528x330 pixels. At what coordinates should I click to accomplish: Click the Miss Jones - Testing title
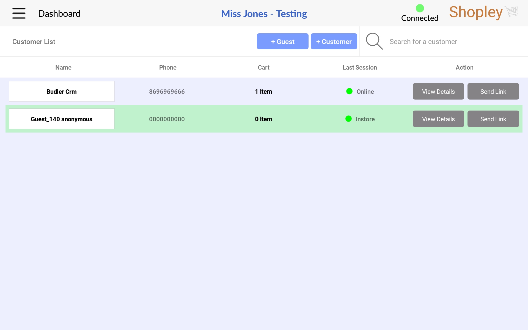click(x=264, y=14)
